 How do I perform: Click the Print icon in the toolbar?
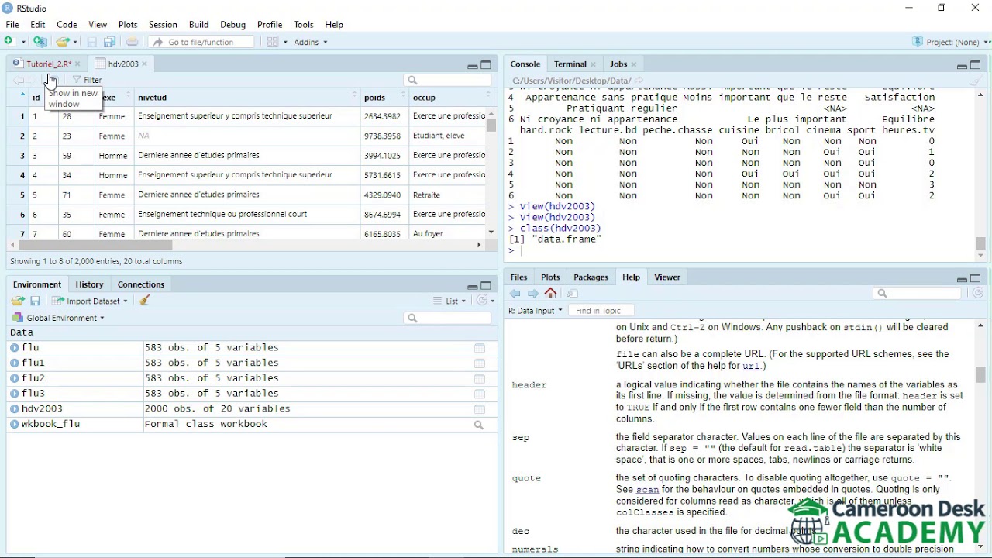[133, 42]
